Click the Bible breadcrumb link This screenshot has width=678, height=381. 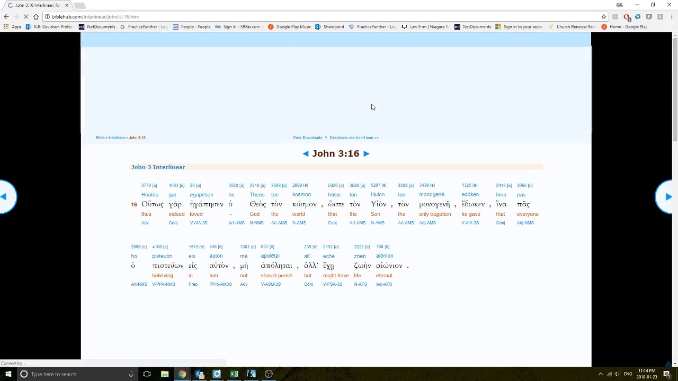click(x=100, y=138)
